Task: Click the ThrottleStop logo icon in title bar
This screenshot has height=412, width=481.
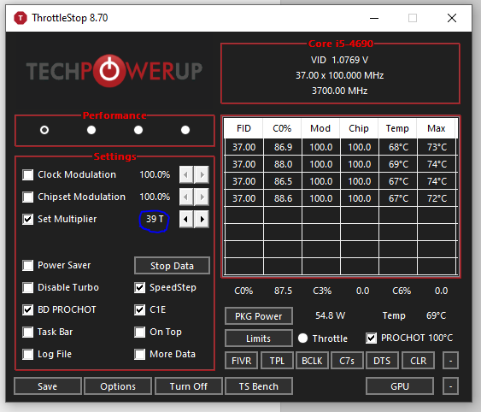Action: 21,18
